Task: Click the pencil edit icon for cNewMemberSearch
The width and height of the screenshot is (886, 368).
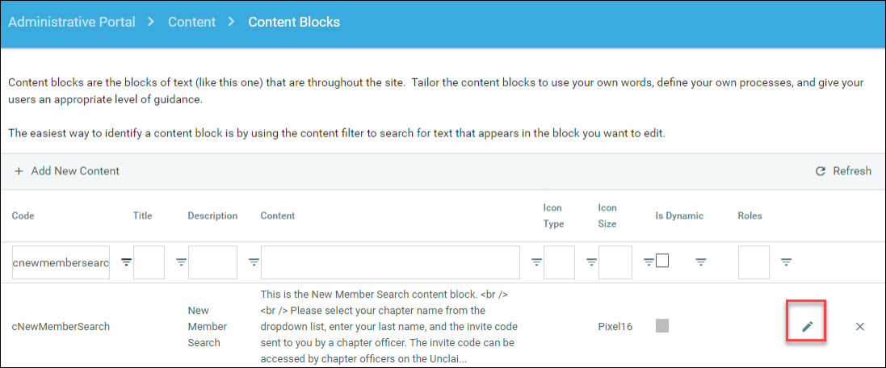Action: coord(806,326)
